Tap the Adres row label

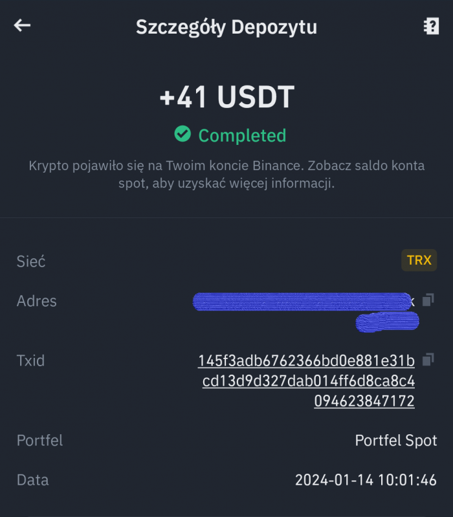37,301
